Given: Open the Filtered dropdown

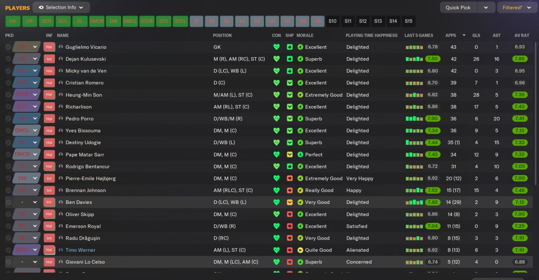Looking at the screenshot, I should pyautogui.click(x=517, y=8).
